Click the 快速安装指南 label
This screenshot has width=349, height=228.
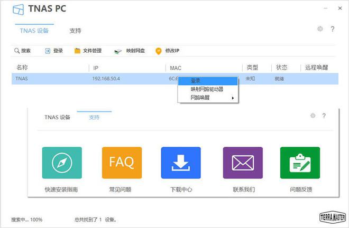(61, 189)
